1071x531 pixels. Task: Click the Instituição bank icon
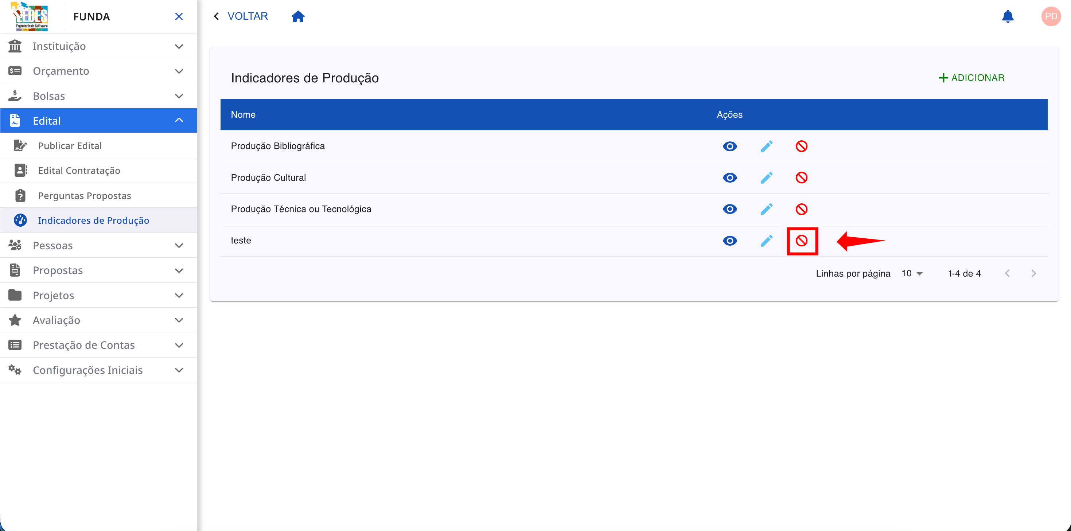[x=15, y=46]
